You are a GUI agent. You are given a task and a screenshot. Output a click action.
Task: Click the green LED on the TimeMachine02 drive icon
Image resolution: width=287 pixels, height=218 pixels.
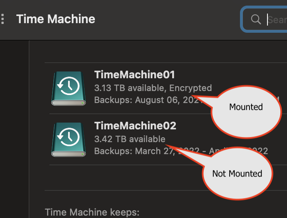click(83, 154)
